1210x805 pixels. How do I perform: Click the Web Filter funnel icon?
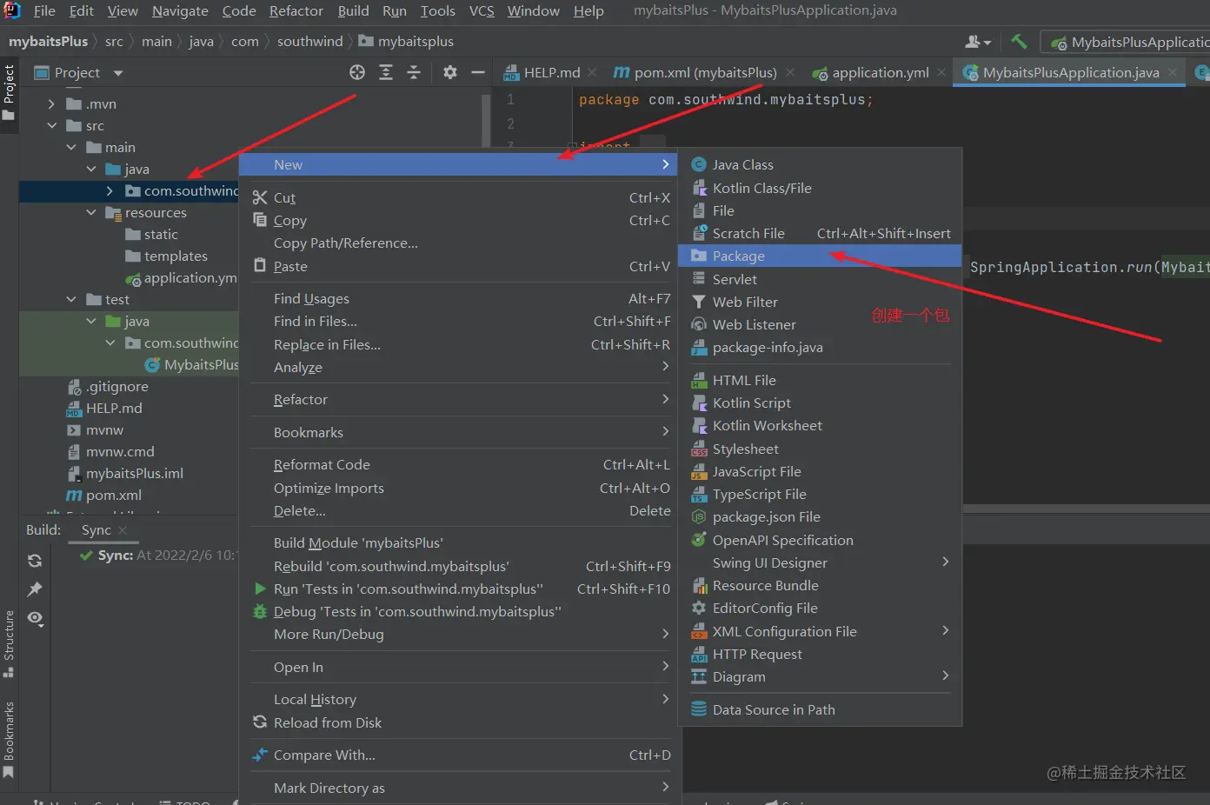(698, 302)
